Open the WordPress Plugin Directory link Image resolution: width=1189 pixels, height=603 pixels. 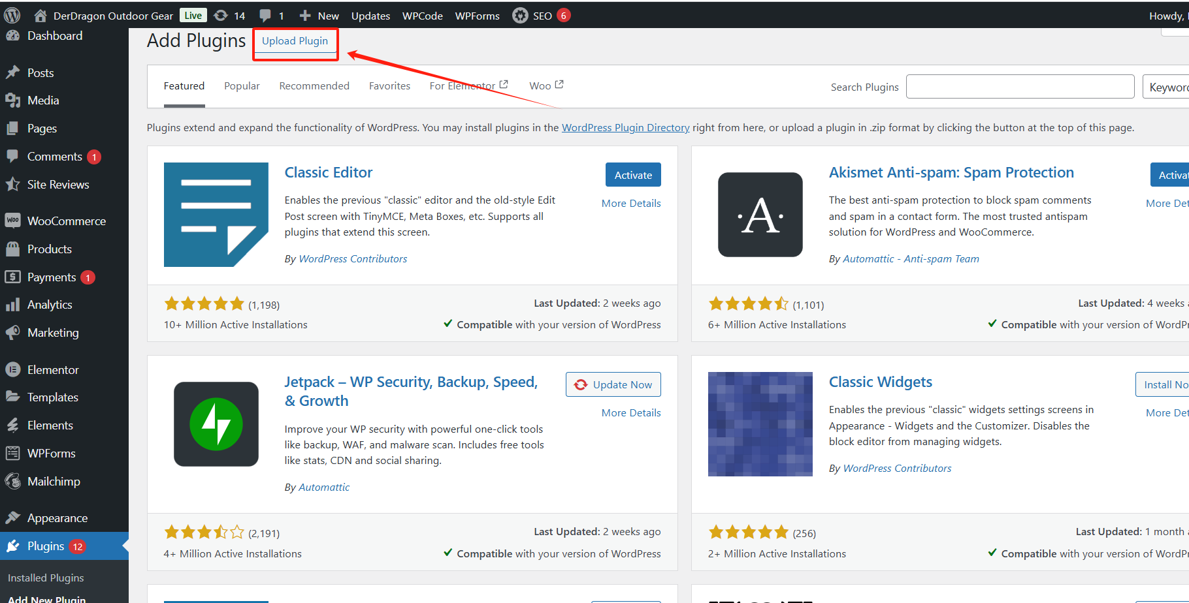625,128
